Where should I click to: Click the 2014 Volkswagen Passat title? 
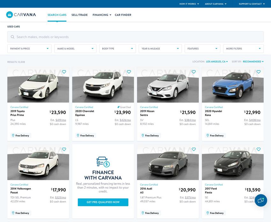click(x=21, y=191)
